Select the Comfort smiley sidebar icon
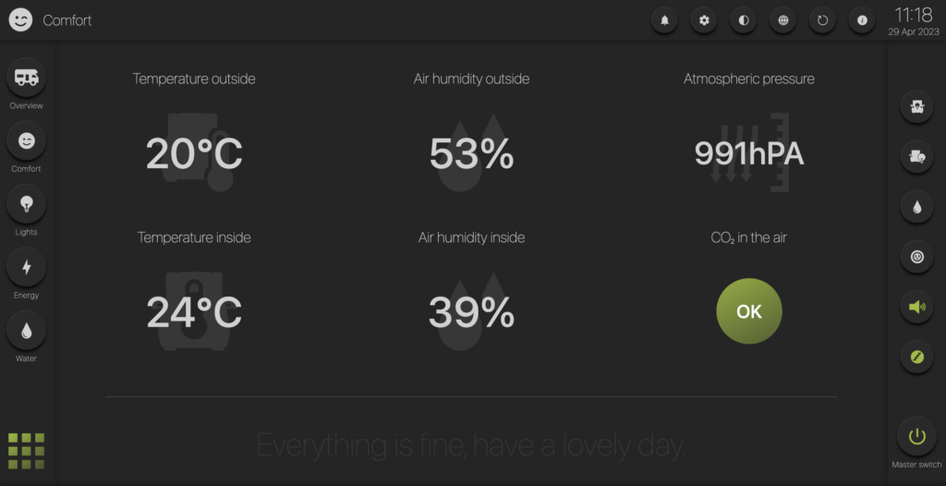Image resolution: width=946 pixels, height=486 pixels. coord(26,140)
